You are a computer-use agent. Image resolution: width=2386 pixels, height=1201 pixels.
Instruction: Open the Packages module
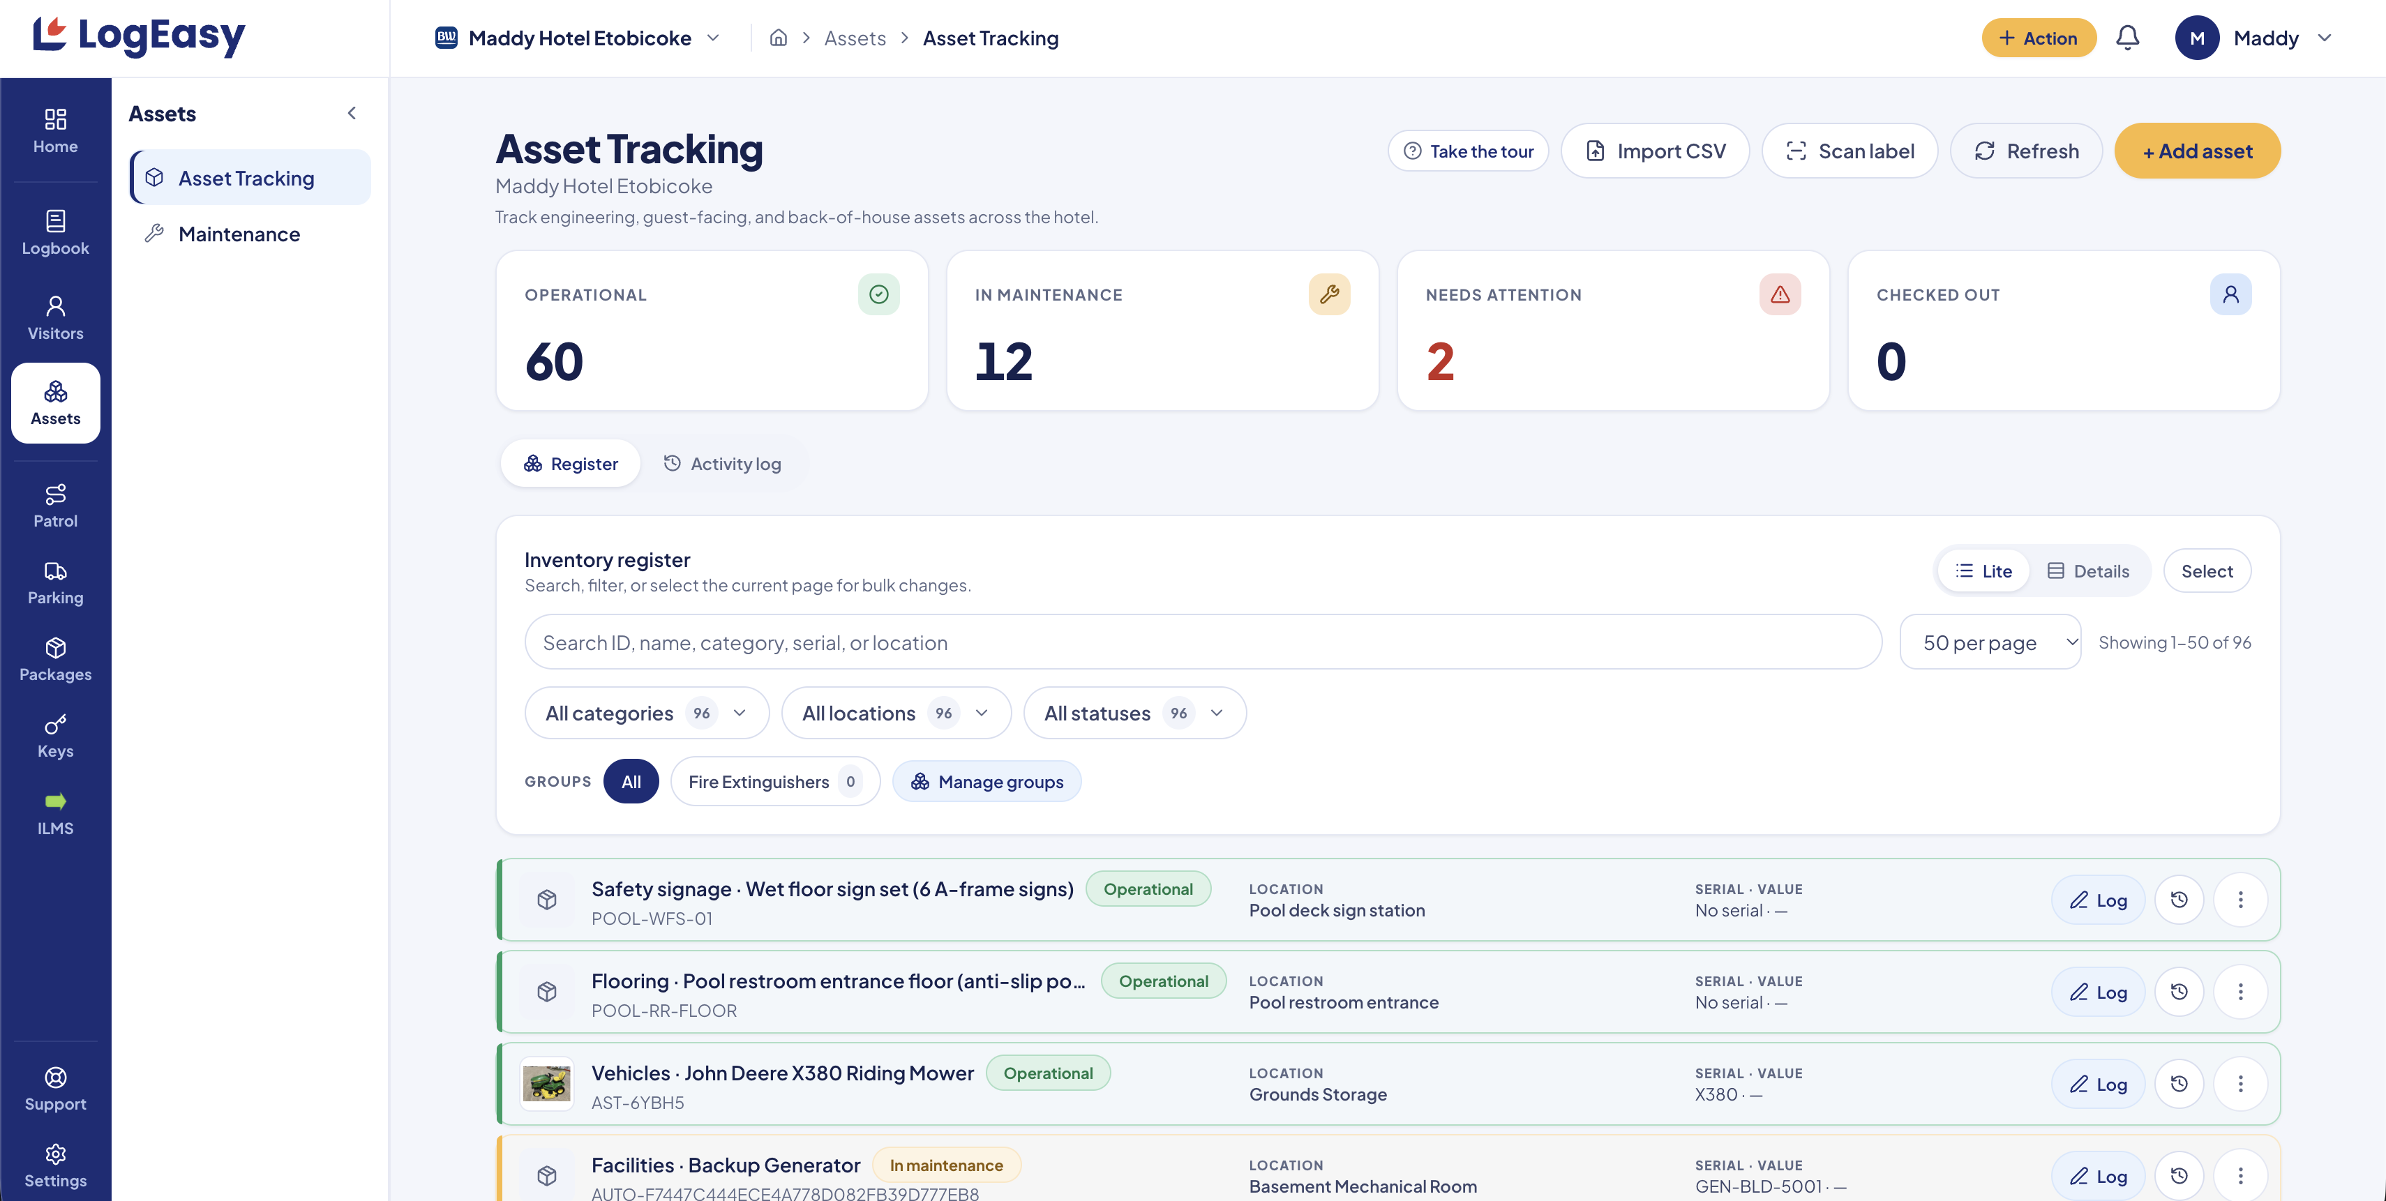pos(56,659)
